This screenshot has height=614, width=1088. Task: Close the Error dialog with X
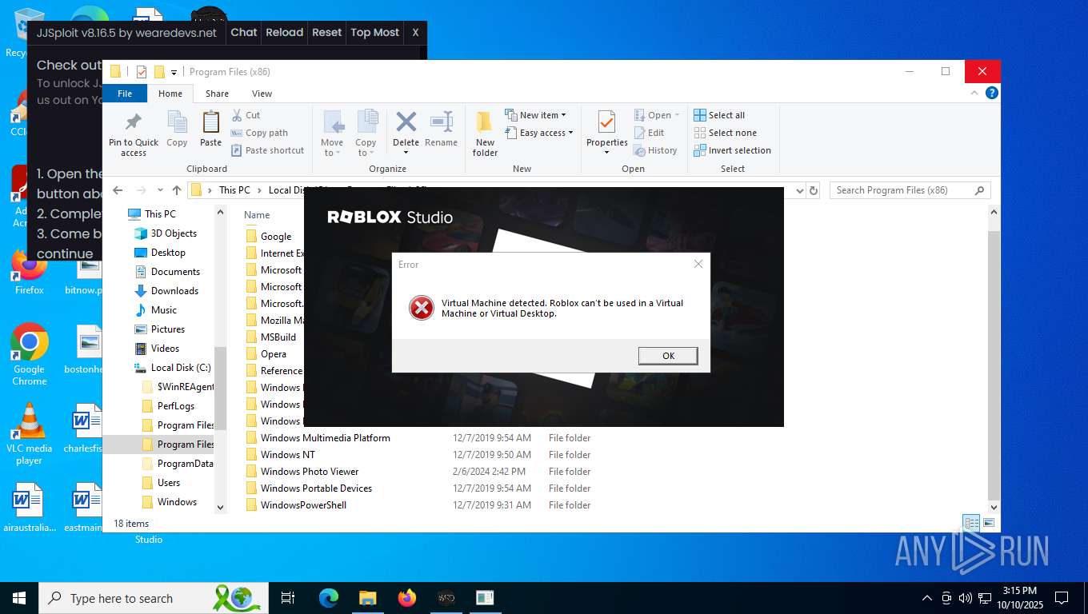698,264
